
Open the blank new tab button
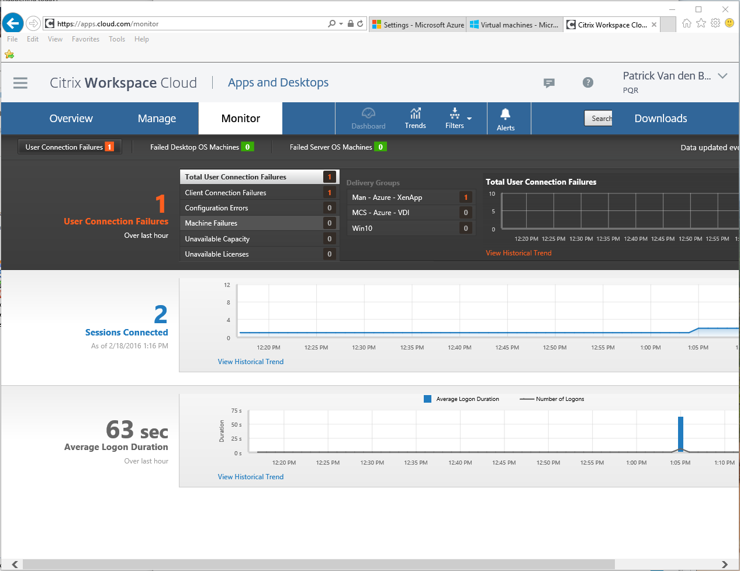pos(668,25)
